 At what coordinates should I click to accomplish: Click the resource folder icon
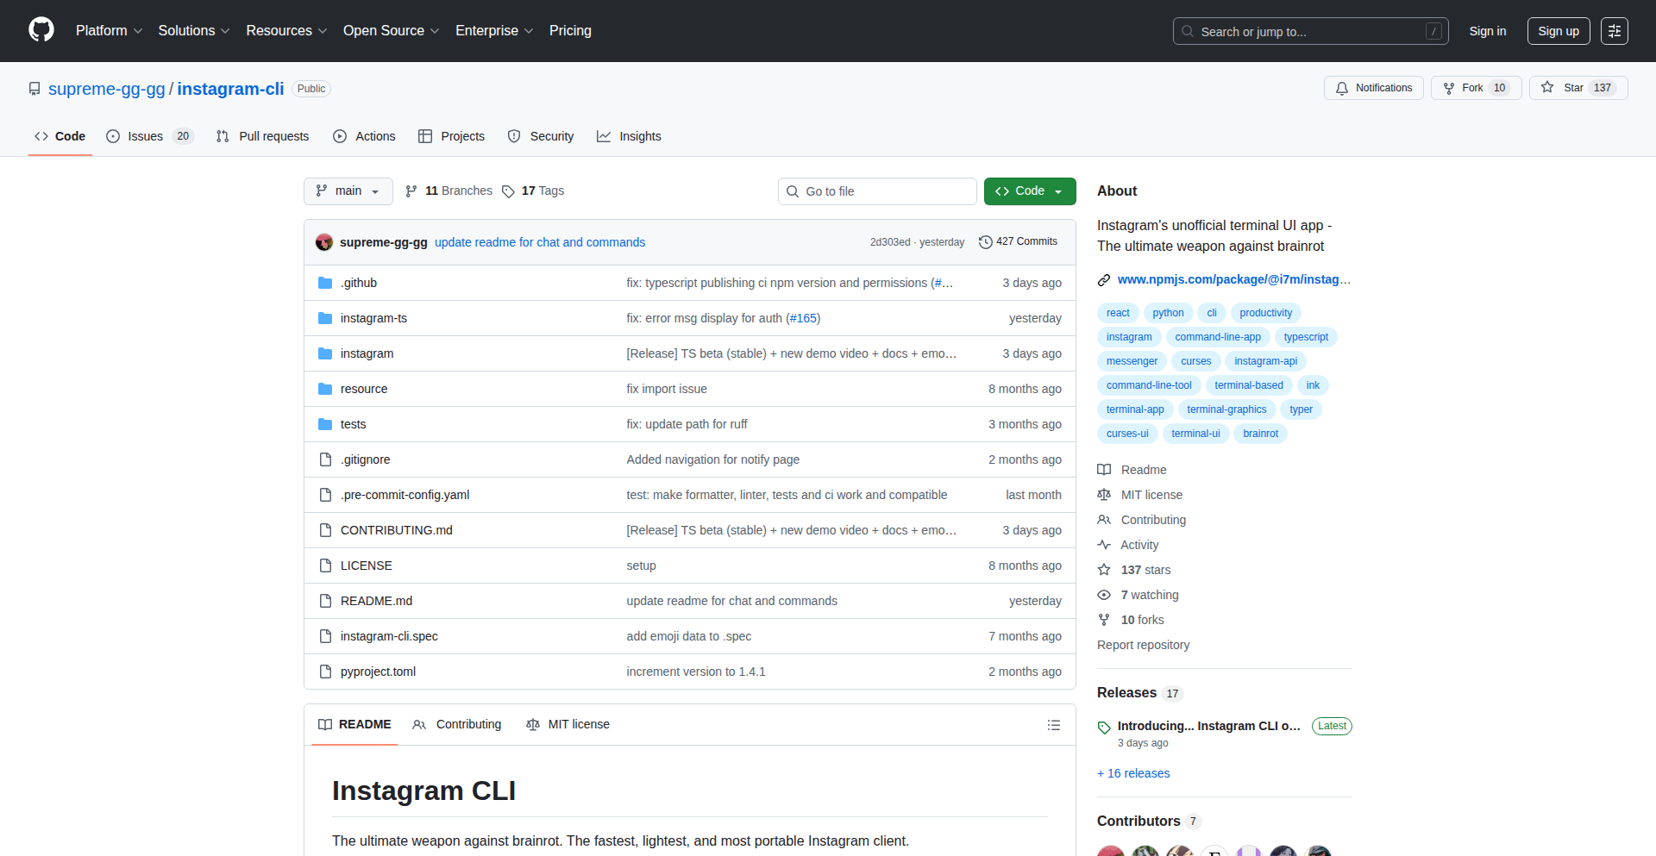pos(325,389)
